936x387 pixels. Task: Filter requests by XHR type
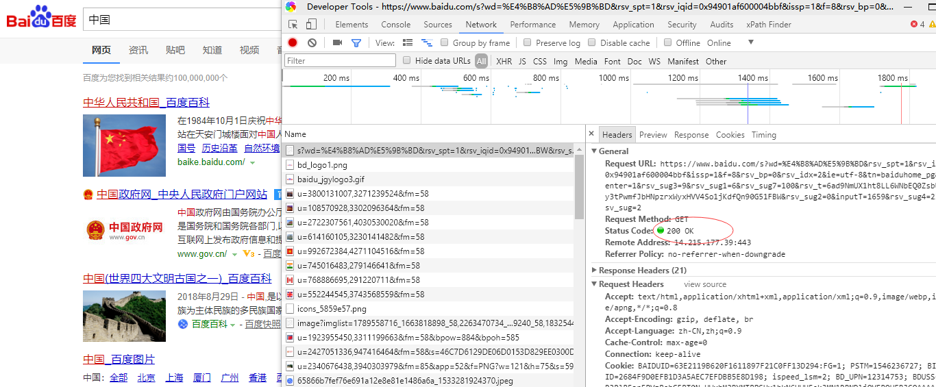(504, 61)
